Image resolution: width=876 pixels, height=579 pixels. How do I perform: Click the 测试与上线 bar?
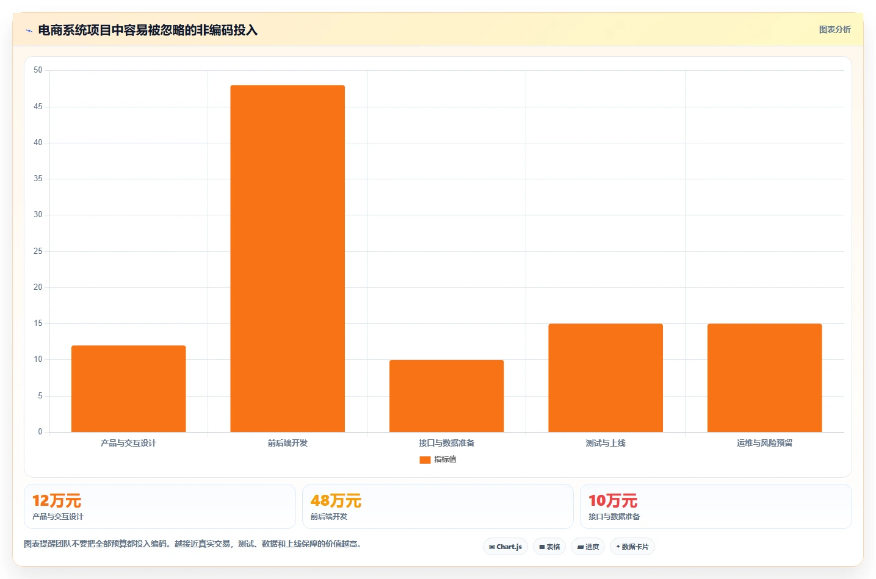606,378
